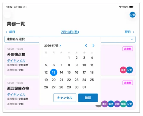Select day 27 in the calendar
This screenshot has width=143, height=116.
54,87
